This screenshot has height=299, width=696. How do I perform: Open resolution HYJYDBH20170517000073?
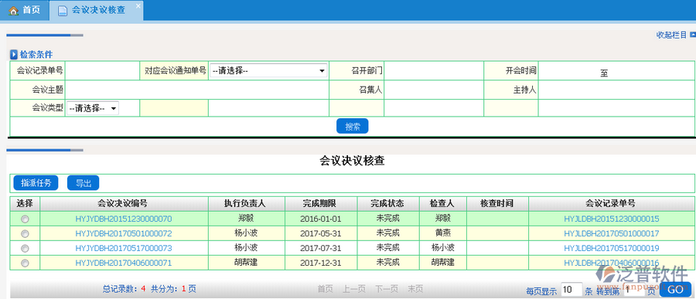pyautogui.click(x=124, y=248)
